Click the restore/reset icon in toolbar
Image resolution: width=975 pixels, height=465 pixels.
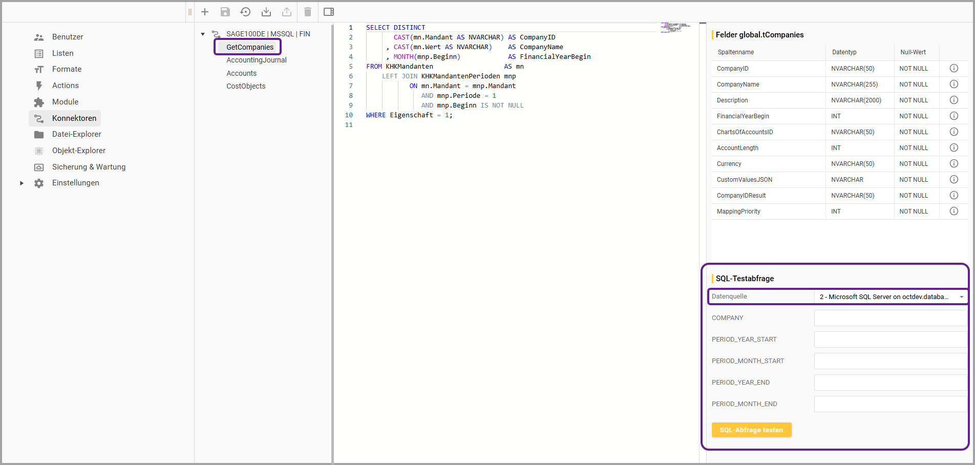click(246, 12)
